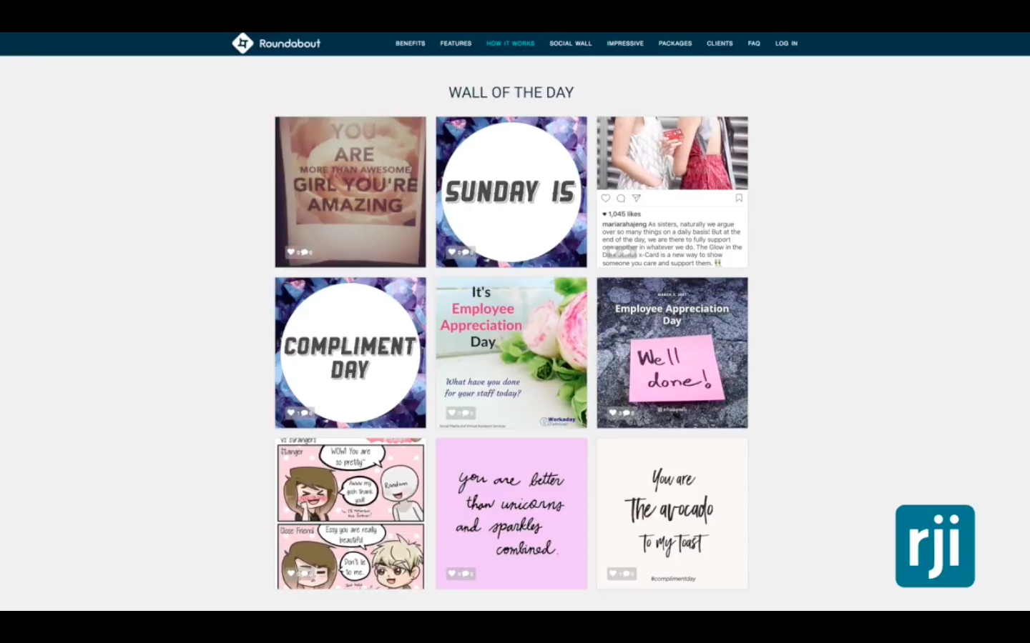Click heart icon on flower Employee Appreciation post
The image size is (1030, 643).
coord(452,413)
